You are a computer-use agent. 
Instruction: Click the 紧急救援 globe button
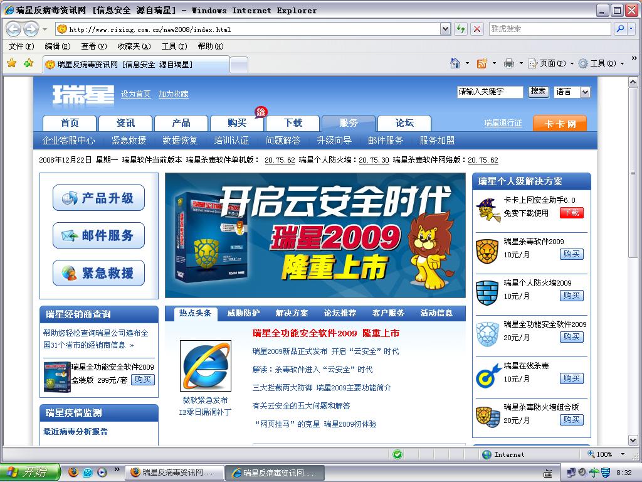(98, 273)
